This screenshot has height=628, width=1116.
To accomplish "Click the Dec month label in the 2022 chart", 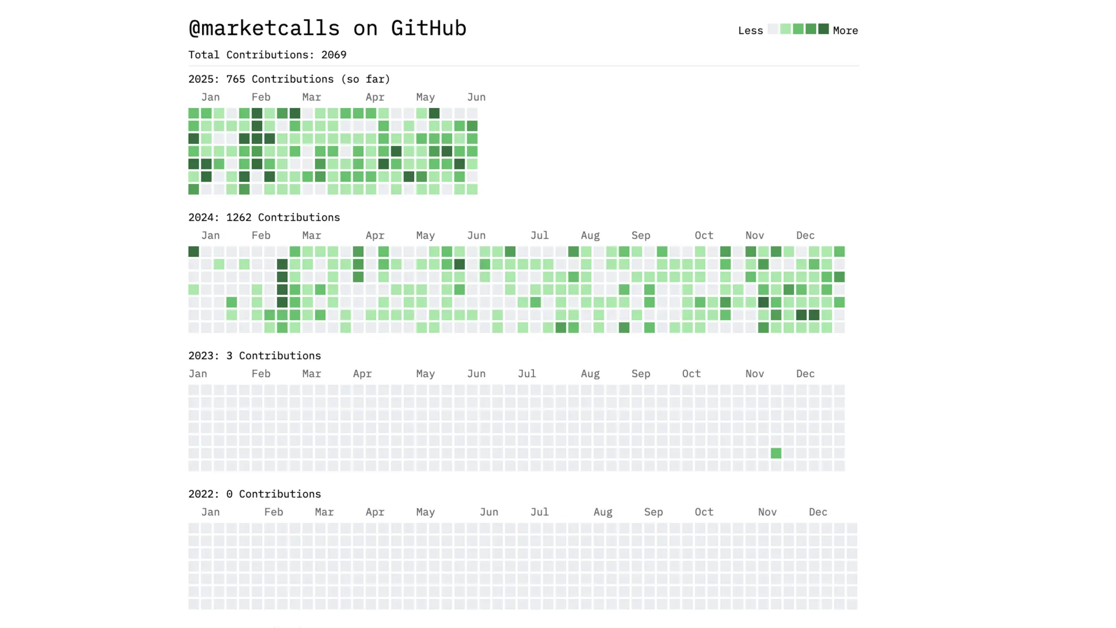I will click(x=817, y=512).
